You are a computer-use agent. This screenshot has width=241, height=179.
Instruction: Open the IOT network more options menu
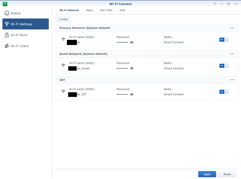pyautogui.click(x=232, y=80)
